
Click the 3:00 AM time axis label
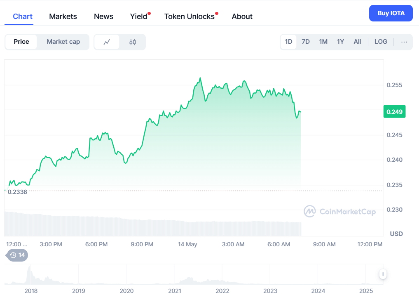(x=233, y=244)
